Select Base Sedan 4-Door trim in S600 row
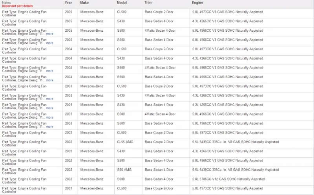This screenshot has width=314, height=195. pos(159,179)
